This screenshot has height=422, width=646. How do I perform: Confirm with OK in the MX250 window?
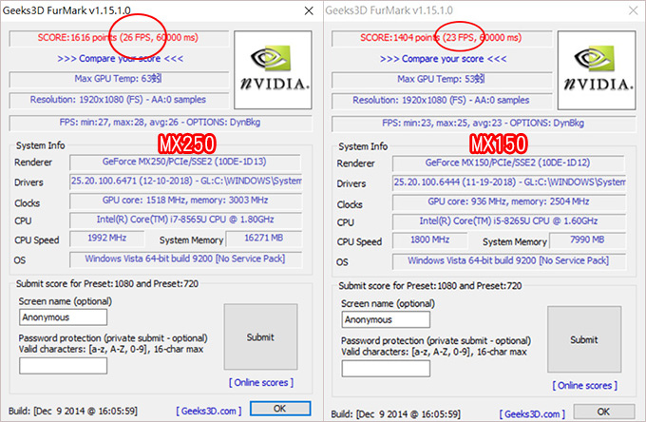pos(280,409)
